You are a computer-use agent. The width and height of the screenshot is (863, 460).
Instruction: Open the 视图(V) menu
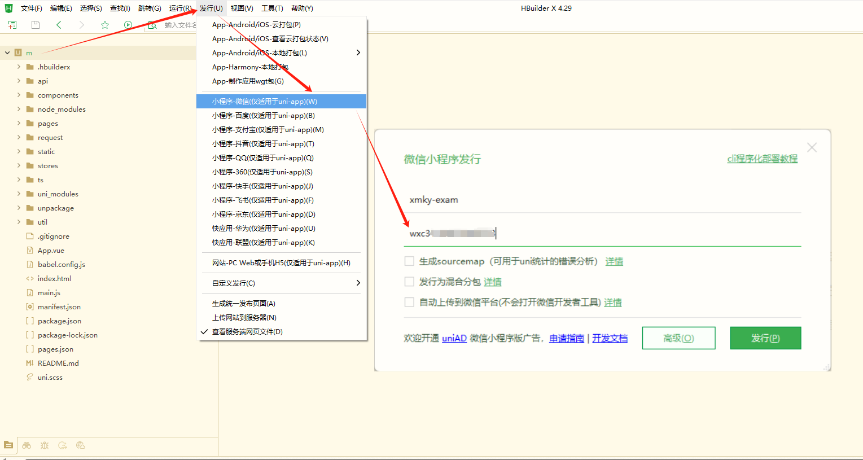coord(242,8)
